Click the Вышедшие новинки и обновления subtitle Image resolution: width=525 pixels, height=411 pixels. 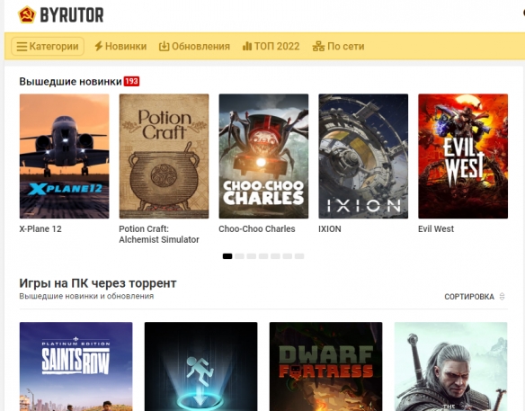[x=86, y=296]
